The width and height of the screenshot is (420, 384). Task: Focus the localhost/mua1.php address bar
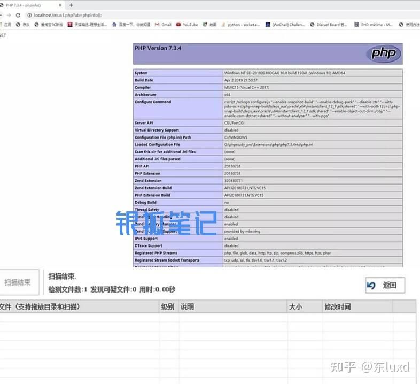67,16
